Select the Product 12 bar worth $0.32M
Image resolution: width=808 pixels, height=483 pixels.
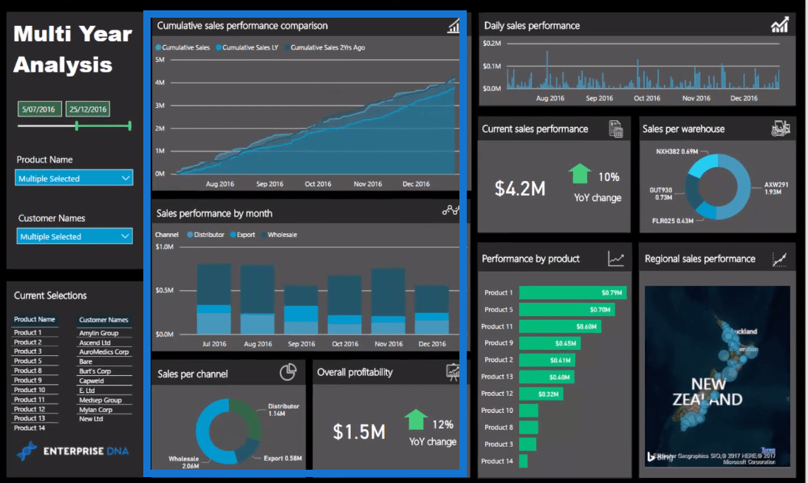click(x=541, y=394)
